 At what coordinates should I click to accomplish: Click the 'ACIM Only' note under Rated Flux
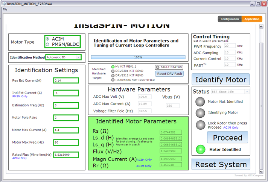[x=20, y=158]
